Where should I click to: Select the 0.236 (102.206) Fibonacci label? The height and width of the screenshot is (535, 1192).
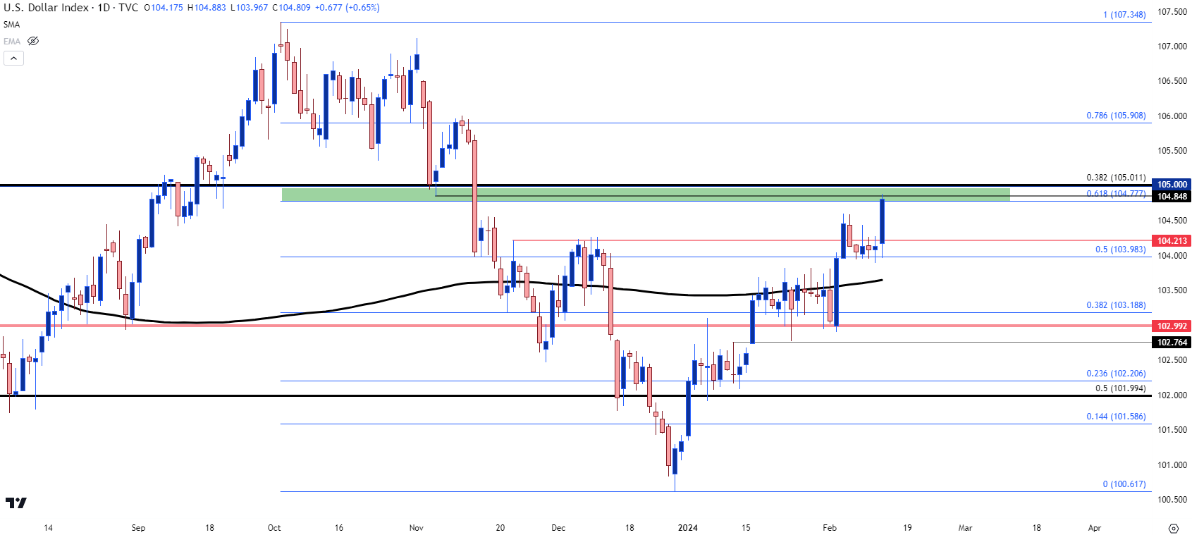coord(1116,374)
